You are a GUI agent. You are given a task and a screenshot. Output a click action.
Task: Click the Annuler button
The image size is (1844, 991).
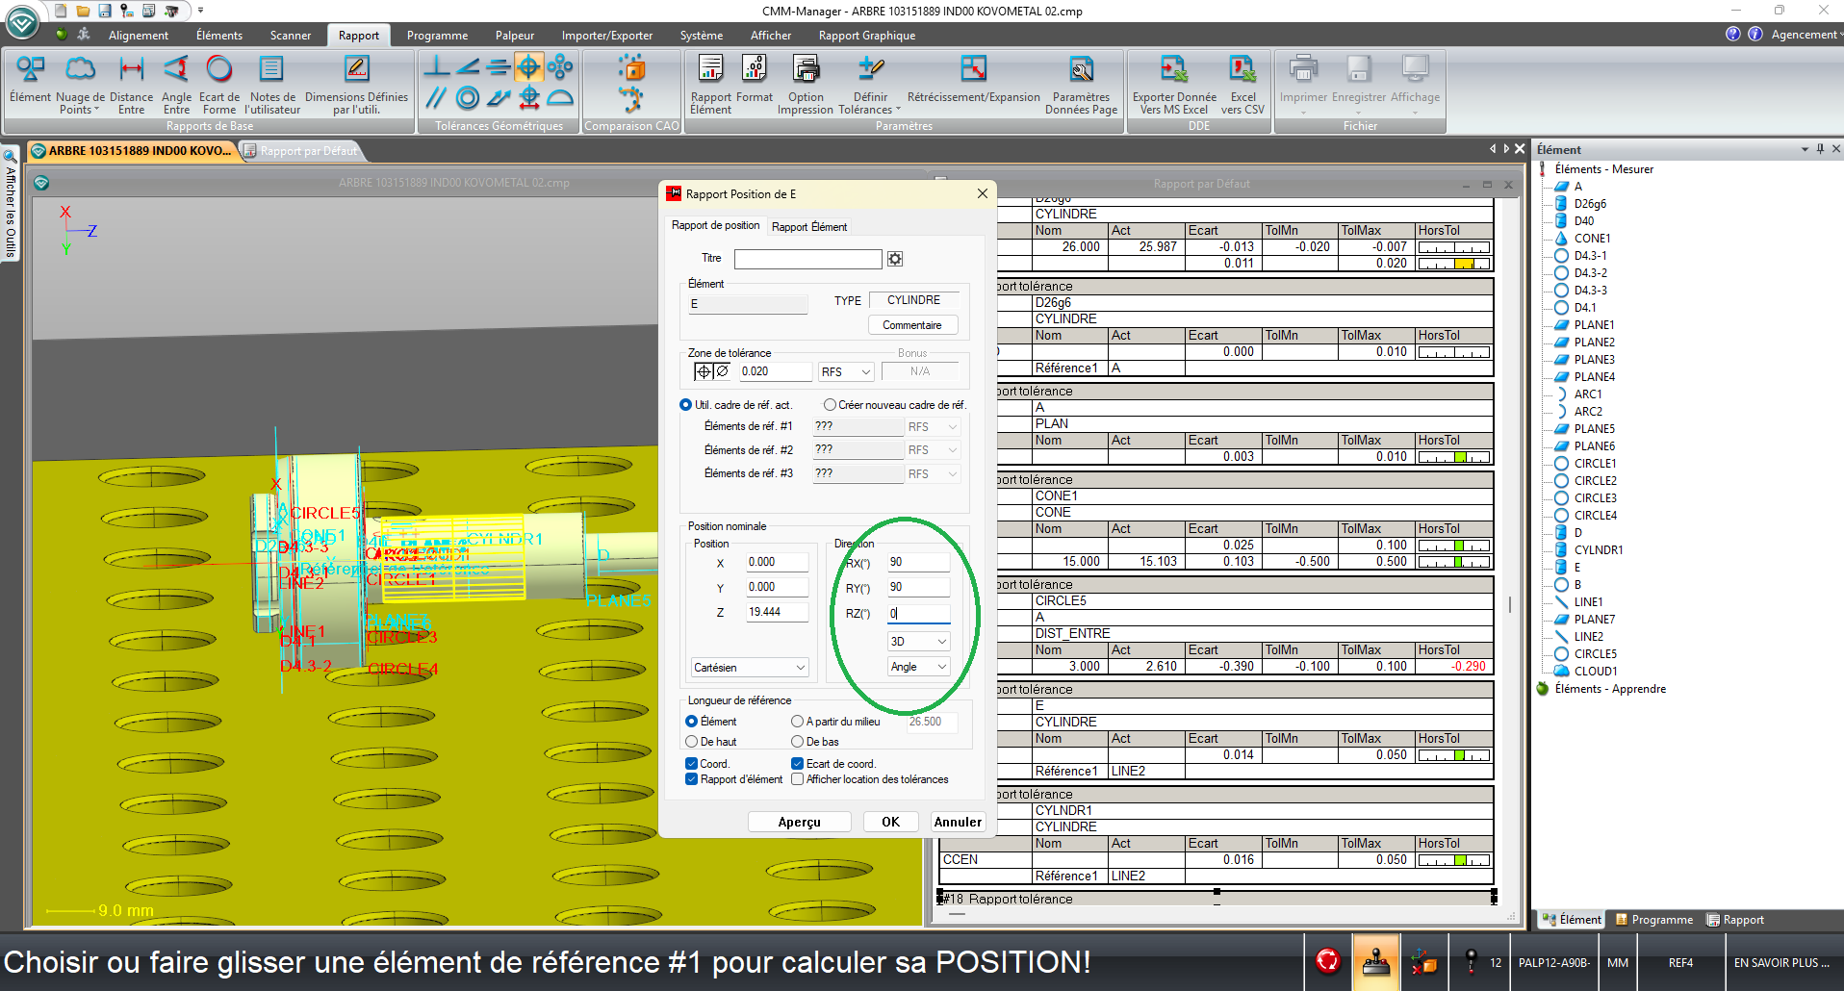pos(959,822)
